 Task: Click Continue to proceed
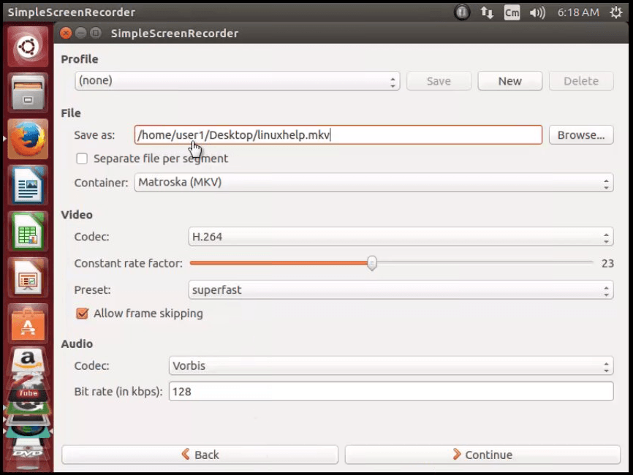pos(482,455)
